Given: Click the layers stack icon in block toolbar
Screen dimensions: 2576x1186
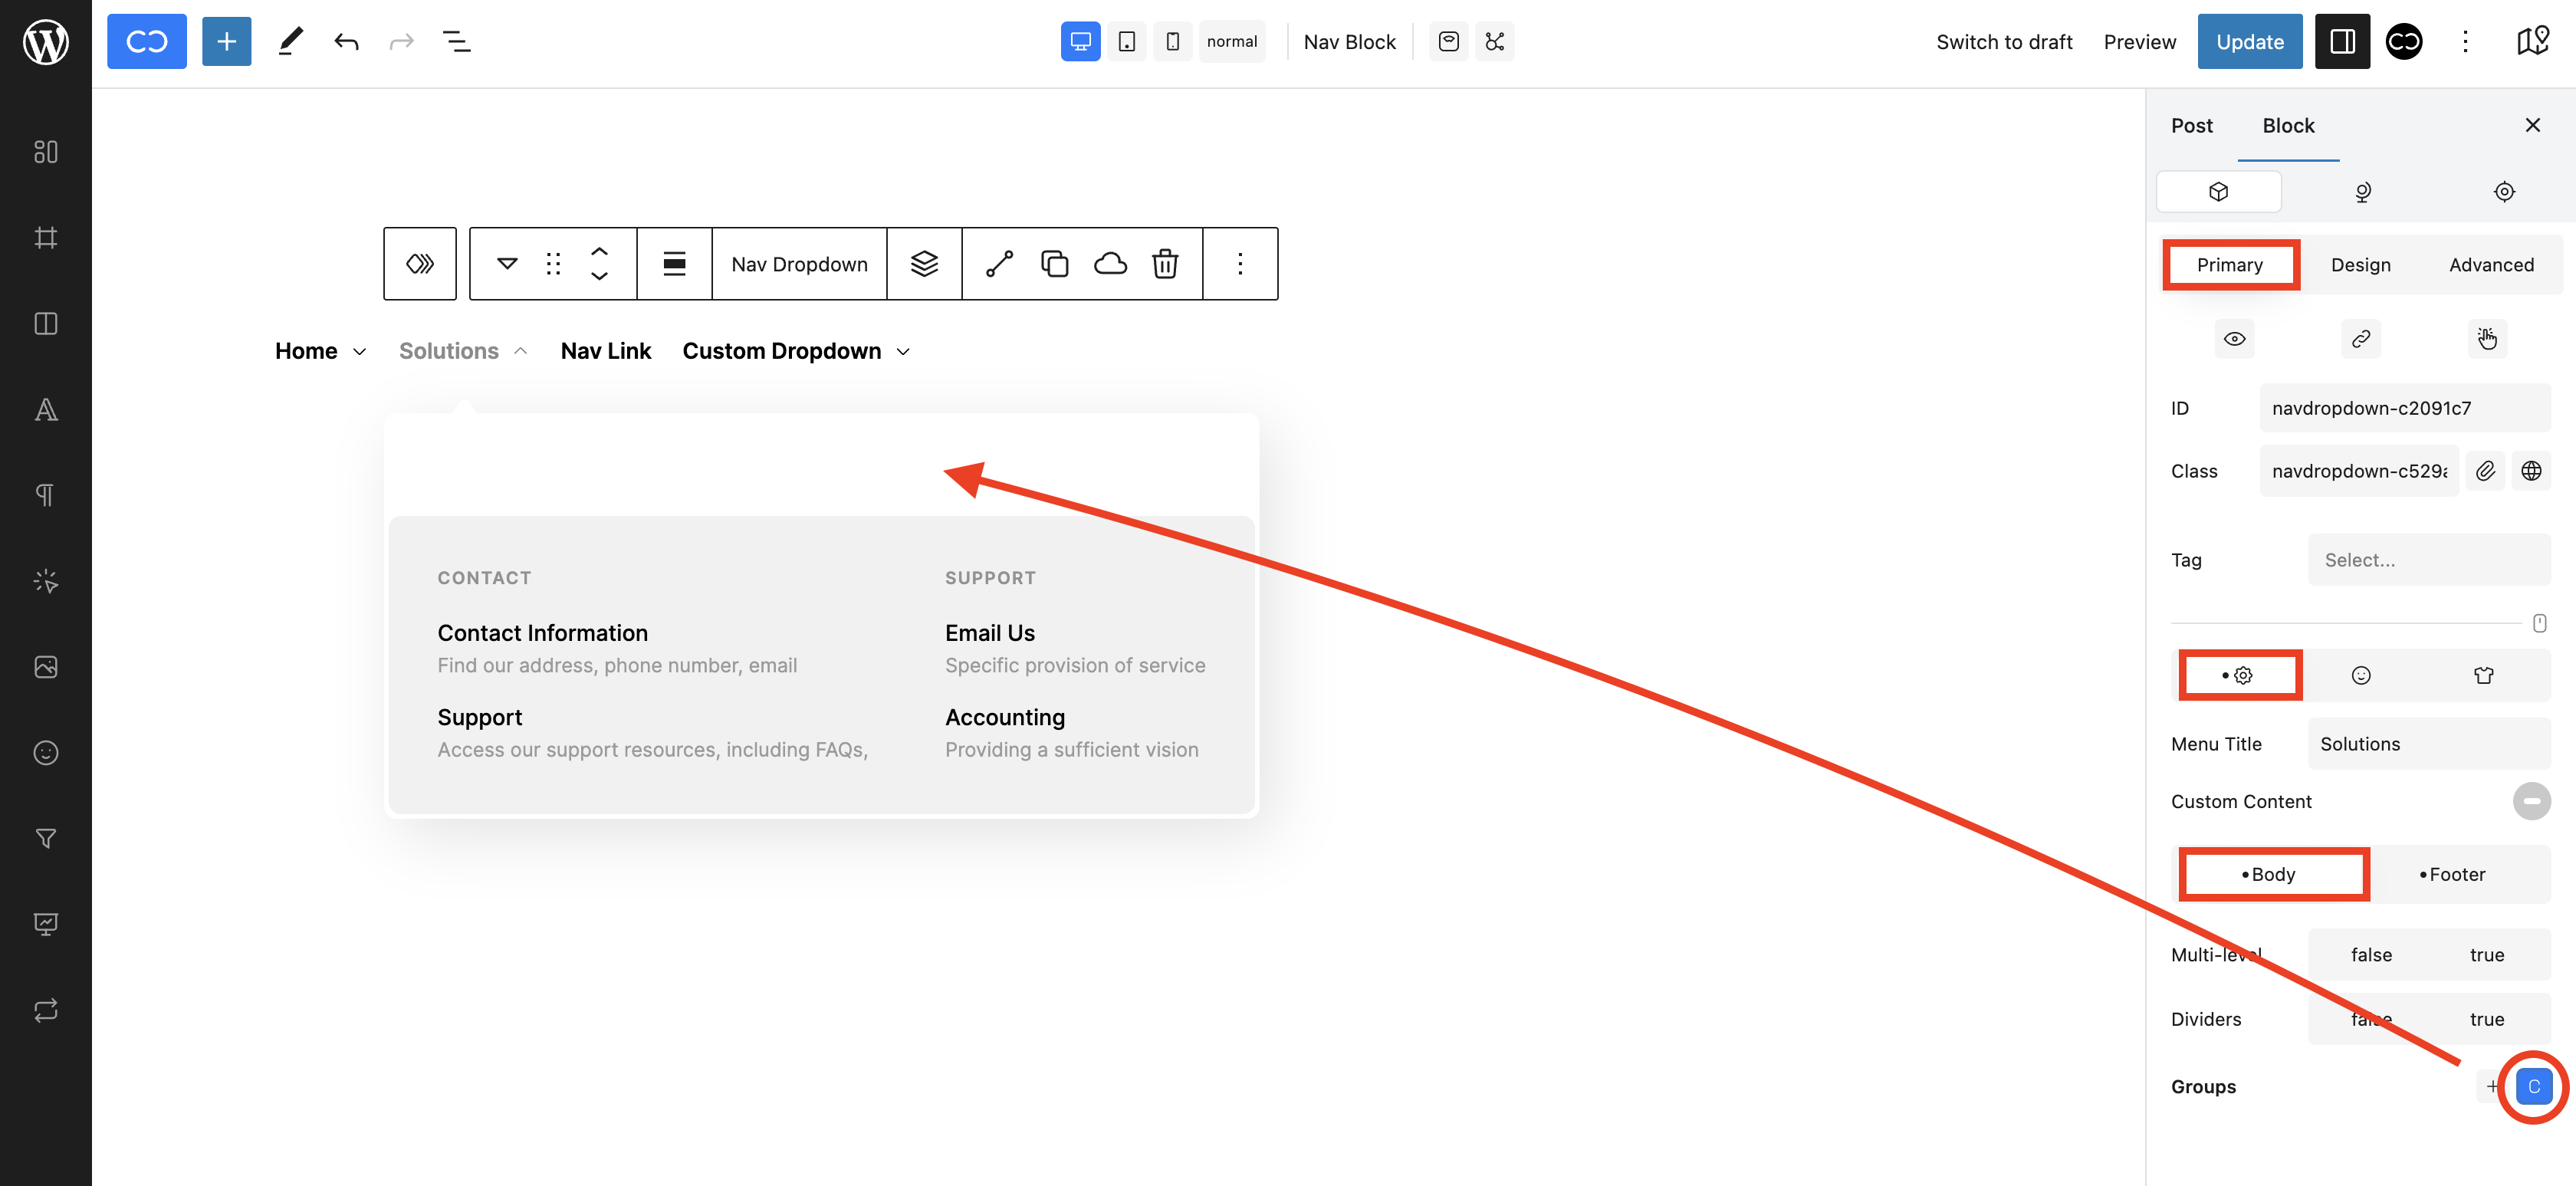Looking at the screenshot, I should point(924,264).
